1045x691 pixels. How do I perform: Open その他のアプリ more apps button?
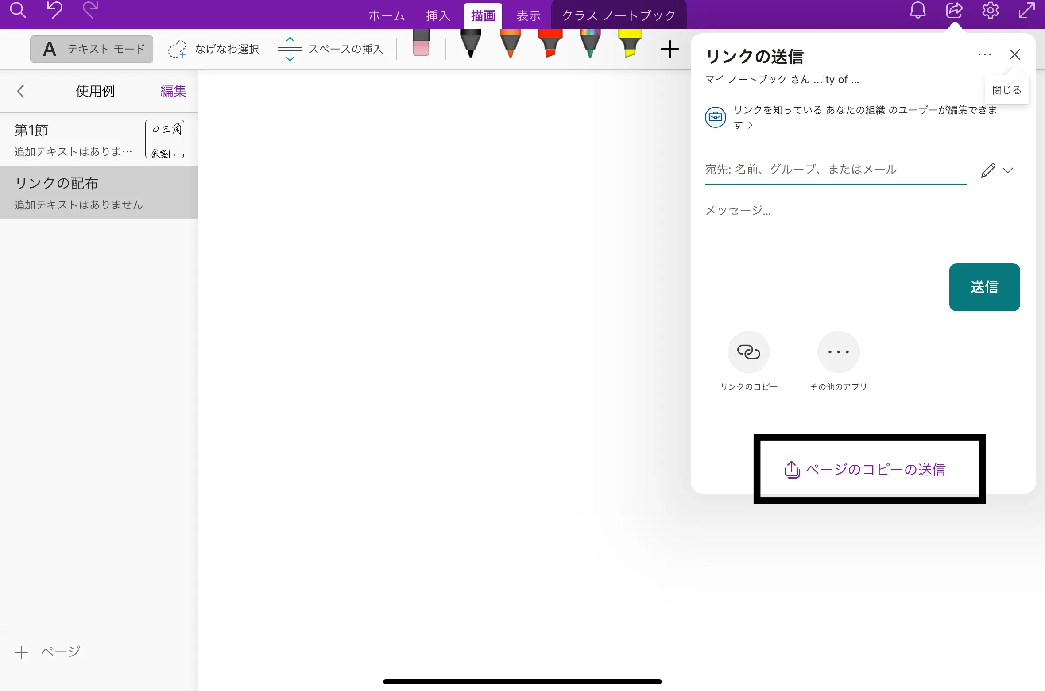(x=838, y=352)
